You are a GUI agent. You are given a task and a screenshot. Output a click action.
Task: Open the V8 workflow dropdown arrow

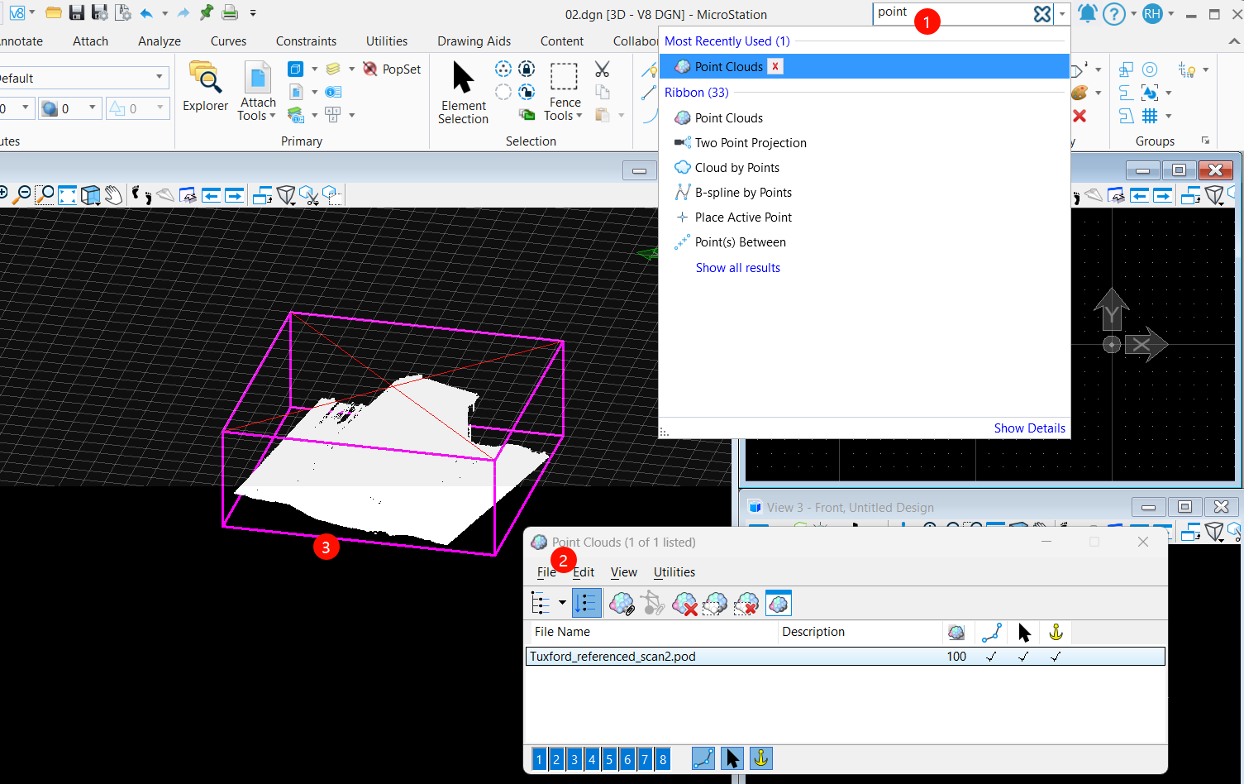tap(32, 12)
